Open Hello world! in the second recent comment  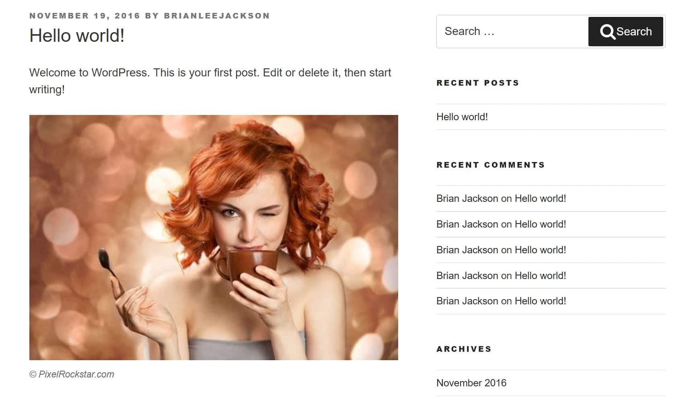[540, 224]
